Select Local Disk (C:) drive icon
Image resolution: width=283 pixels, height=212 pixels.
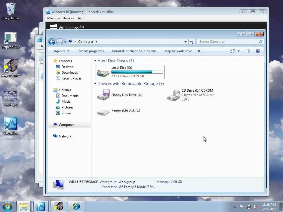point(103,73)
